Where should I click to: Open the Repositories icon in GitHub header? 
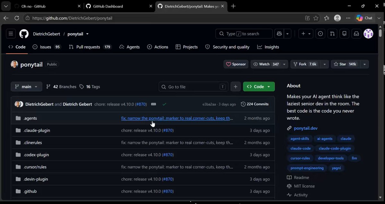tap(344, 34)
